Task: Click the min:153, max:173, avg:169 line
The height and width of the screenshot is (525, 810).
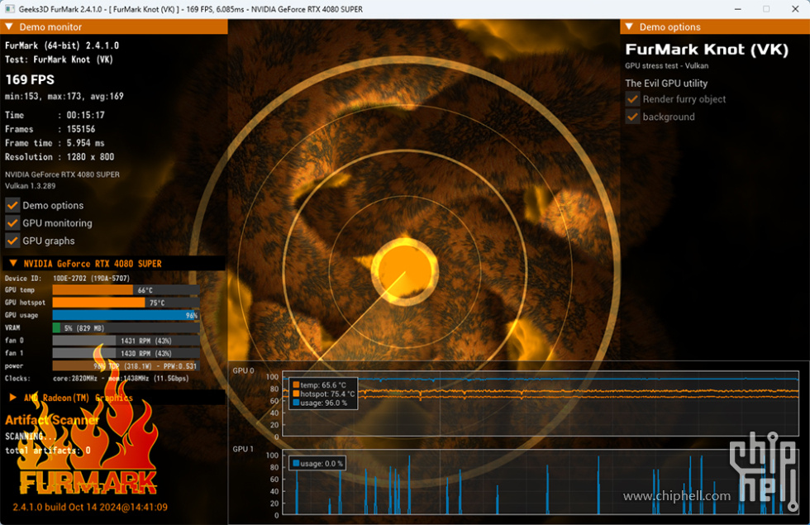Action: coord(64,96)
